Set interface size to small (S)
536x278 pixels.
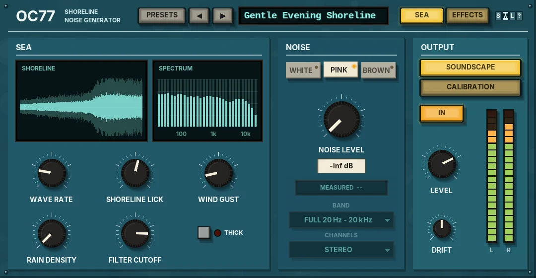[x=498, y=16]
